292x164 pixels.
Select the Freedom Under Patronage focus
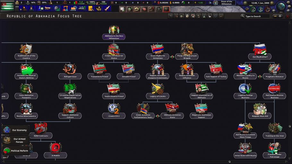click(x=274, y=151)
